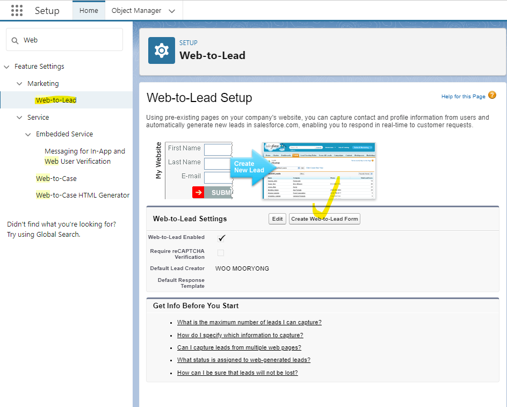Click the help question mark icon
This screenshot has height=407, width=507.
point(492,95)
